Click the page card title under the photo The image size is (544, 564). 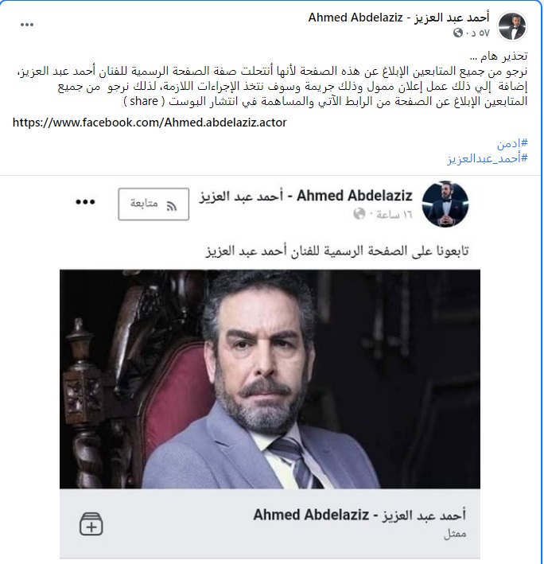click(x=359, y=515)
